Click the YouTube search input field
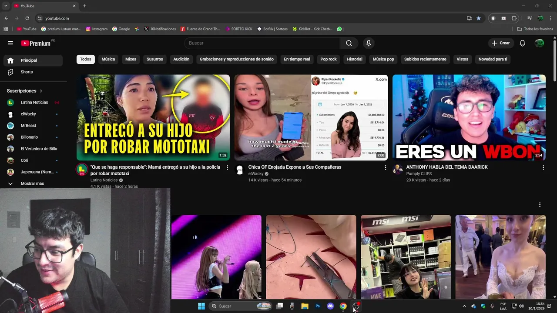 tap(262, 43)
